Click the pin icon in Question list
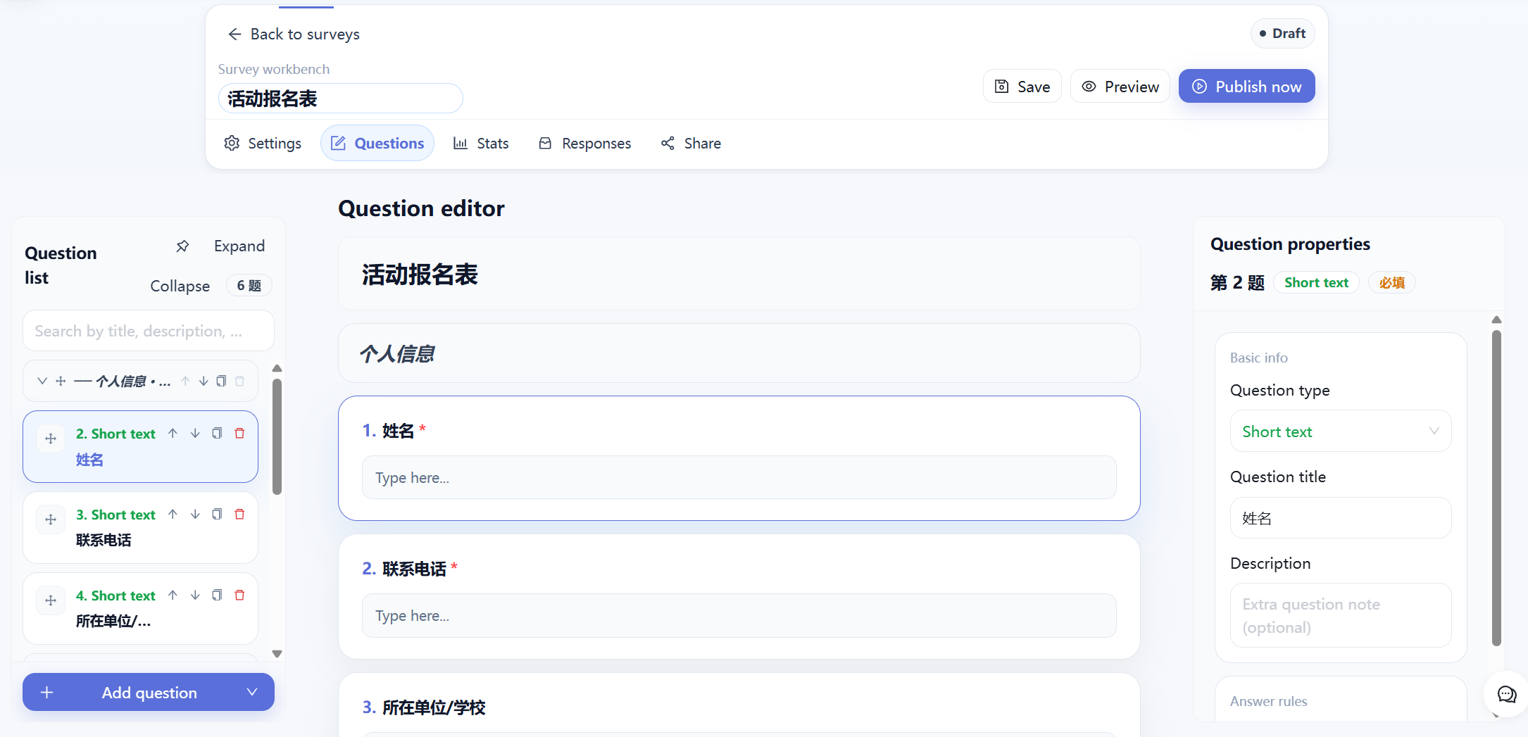1528x737 pixels. click(182, 246)
